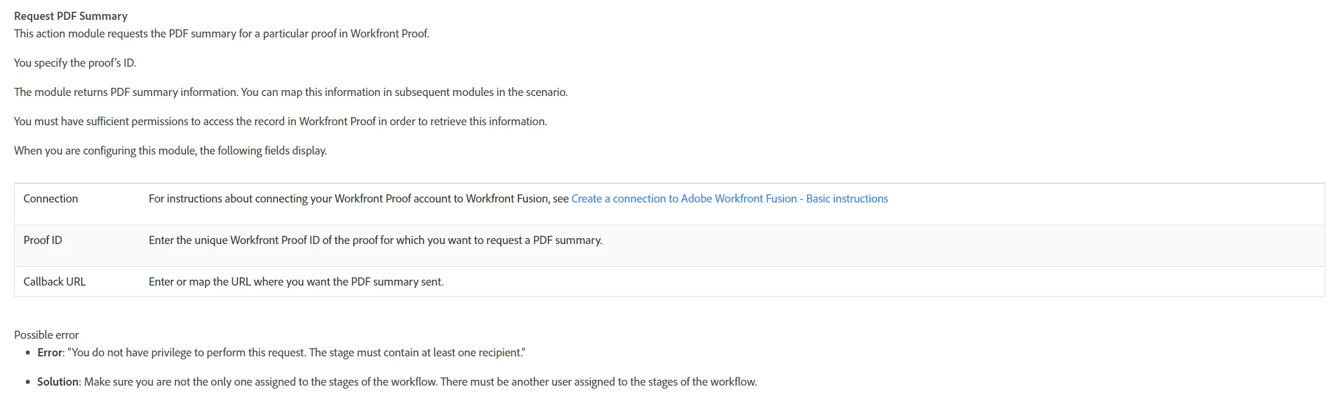Click the 'For instructions about connecting' text in Connection row
The height and width of the screenshot is (395, 1337).
click(x=359, y=199)
